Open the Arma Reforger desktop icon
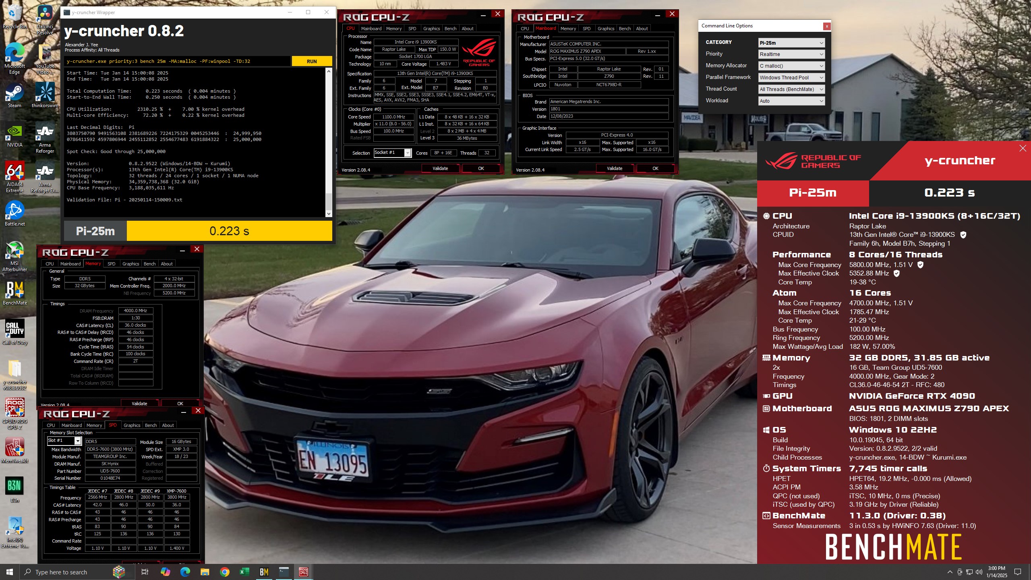 tap(45, 138)
